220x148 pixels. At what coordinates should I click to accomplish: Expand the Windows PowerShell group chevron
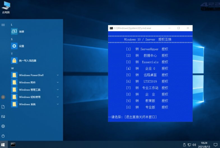point(58,75)
